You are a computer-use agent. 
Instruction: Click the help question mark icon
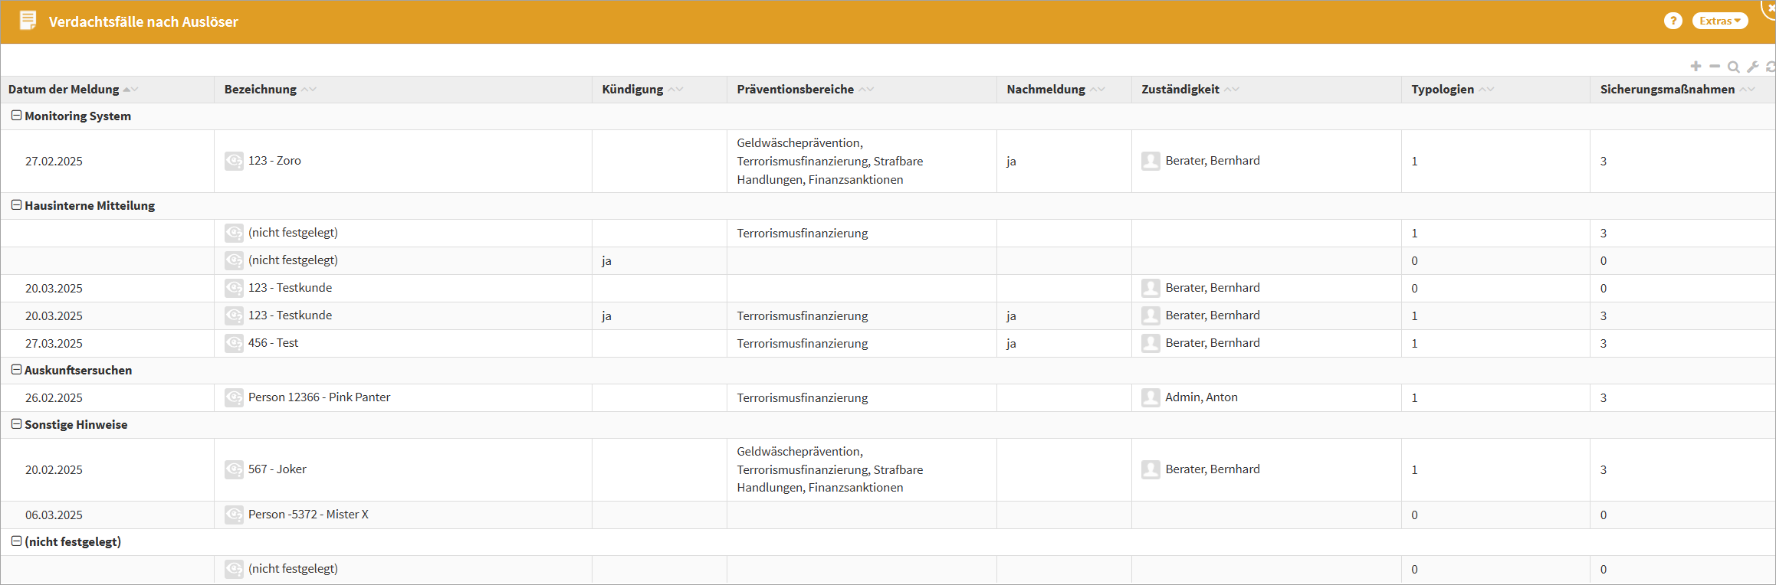click(1673, 21)
